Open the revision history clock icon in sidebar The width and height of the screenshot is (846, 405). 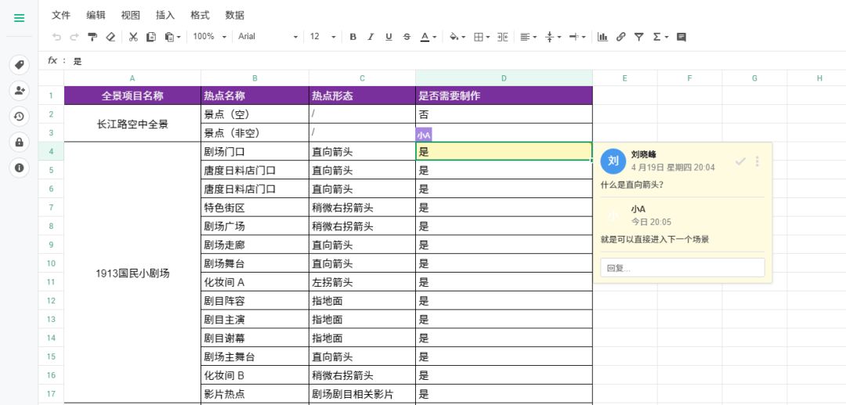pos(19,116)
